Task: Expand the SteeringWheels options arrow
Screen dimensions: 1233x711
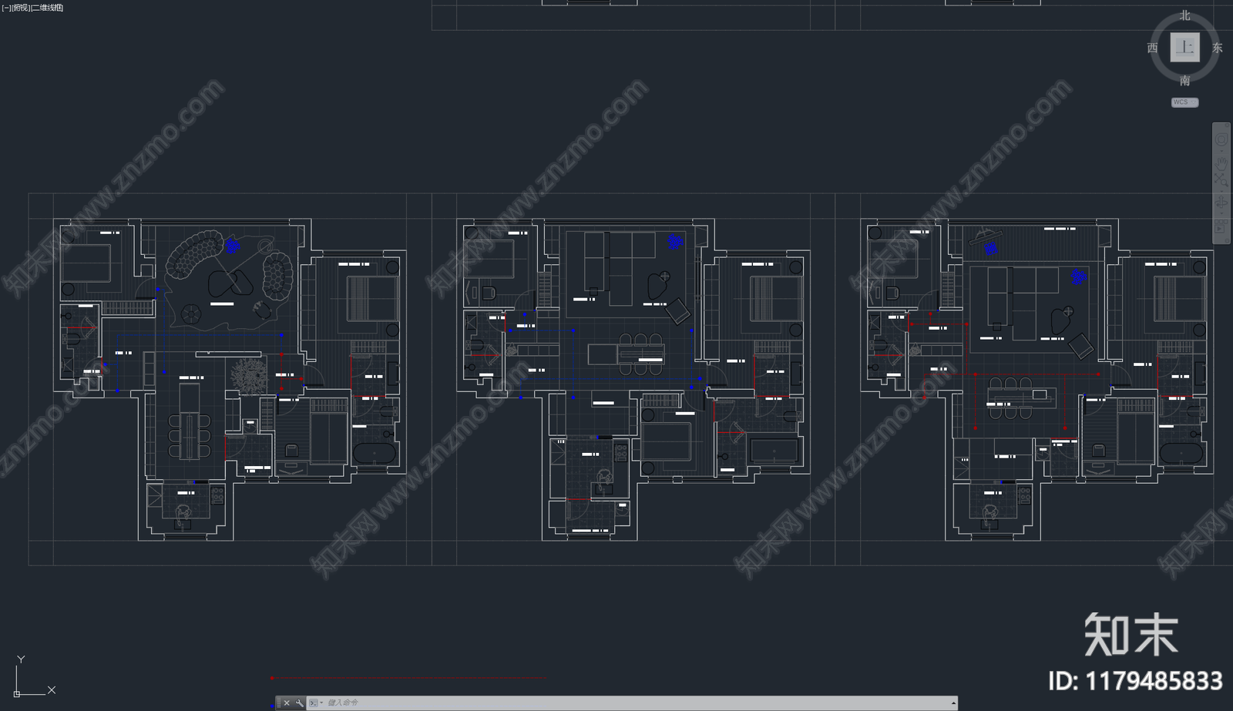Action: pos(1221,151)
